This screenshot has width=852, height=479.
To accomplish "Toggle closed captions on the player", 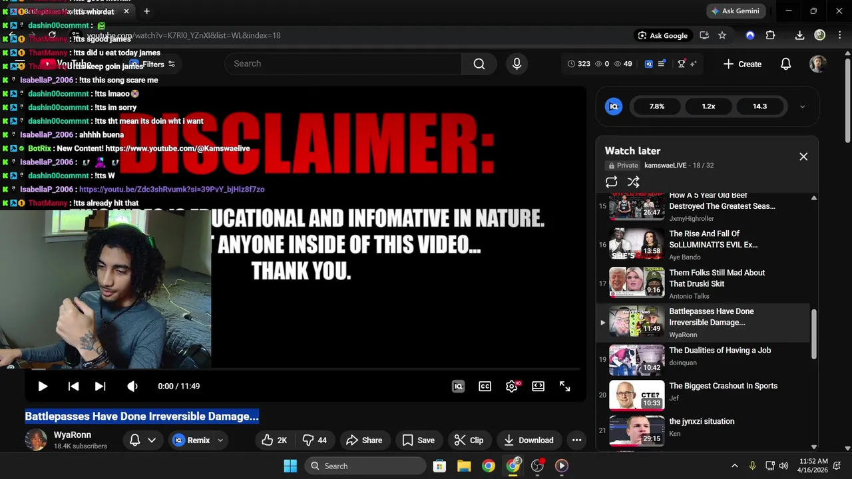I will pyautogui.click(x=485, y=387).
